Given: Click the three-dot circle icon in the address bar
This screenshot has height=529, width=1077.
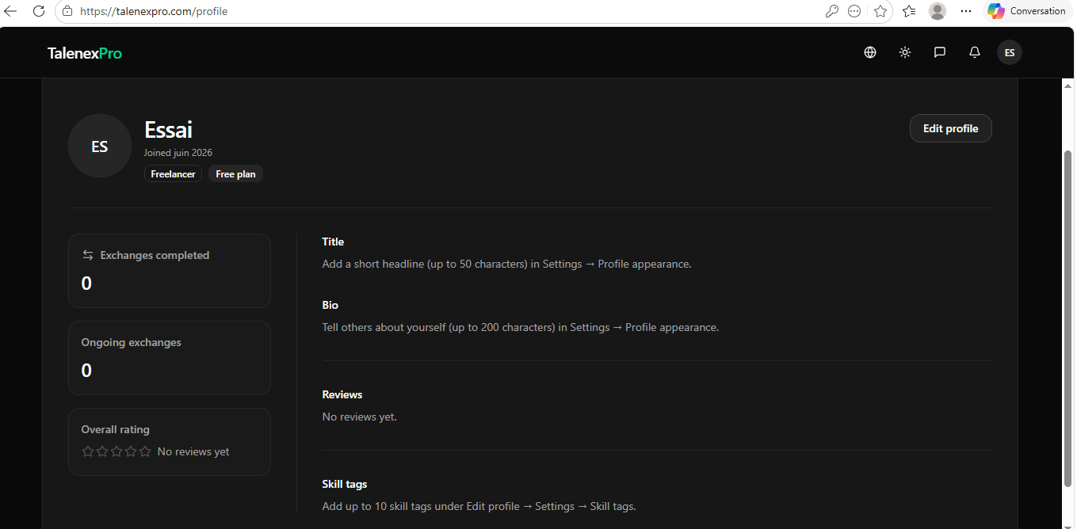Looking at the screenshot, I should click(x=854, y=11).
